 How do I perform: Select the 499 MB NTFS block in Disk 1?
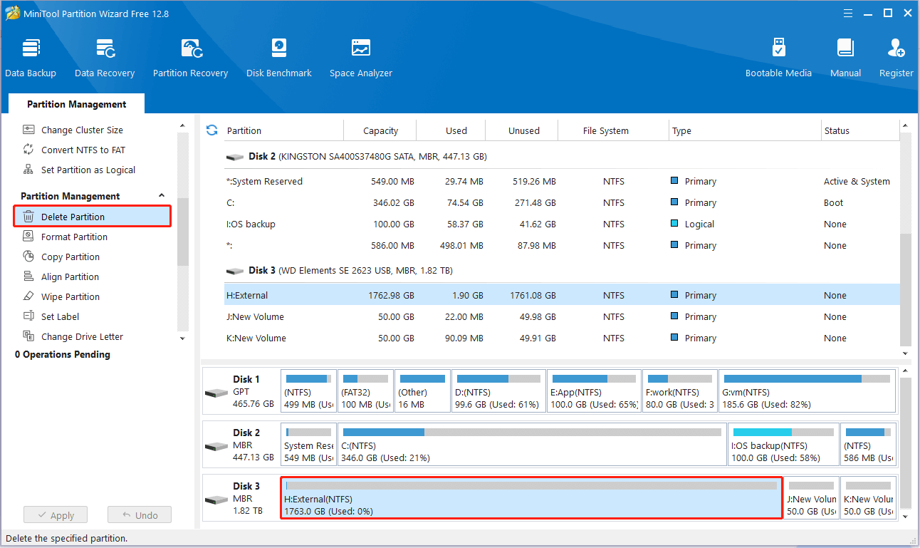coord(308,391)
